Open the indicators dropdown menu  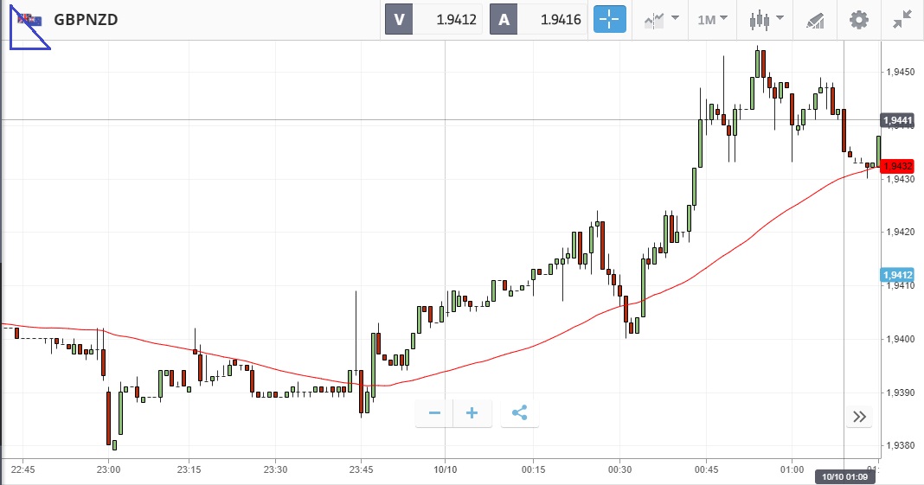660,19
